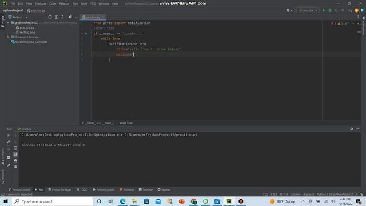This screenshot has height=206, width=366.
Task: Open the File menu
Action: pos(13,4)
